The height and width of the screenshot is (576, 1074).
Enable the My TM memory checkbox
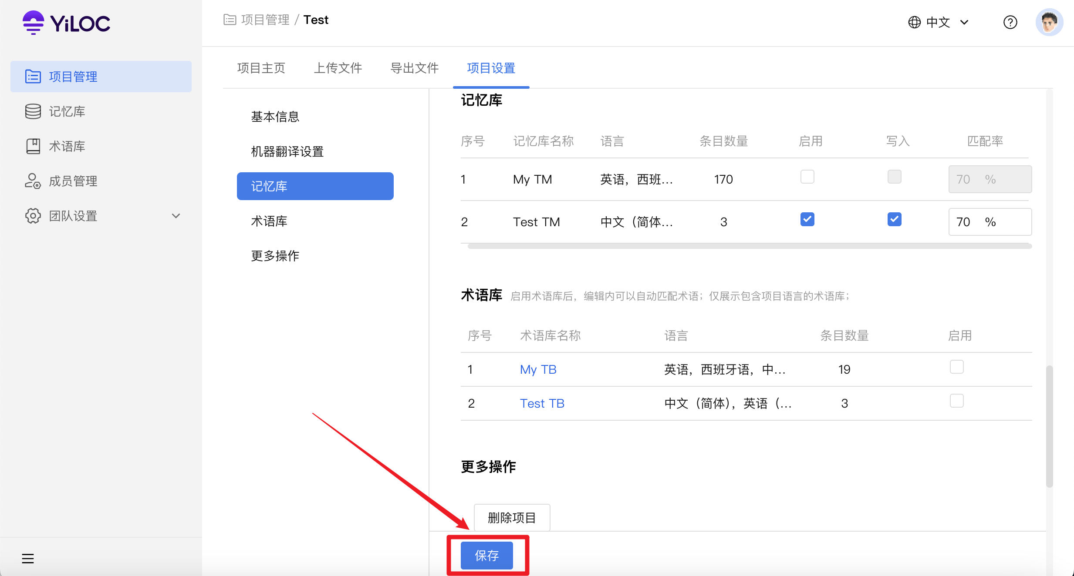[807, 177]
